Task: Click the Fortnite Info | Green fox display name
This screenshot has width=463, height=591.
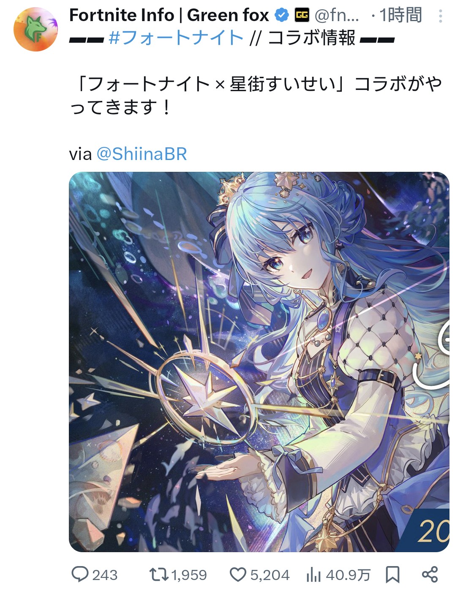Action: coord(169,16)
